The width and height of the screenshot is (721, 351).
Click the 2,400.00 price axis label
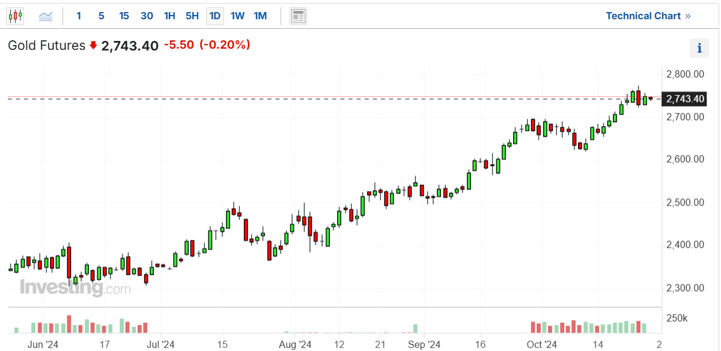(x=686, y=245)
